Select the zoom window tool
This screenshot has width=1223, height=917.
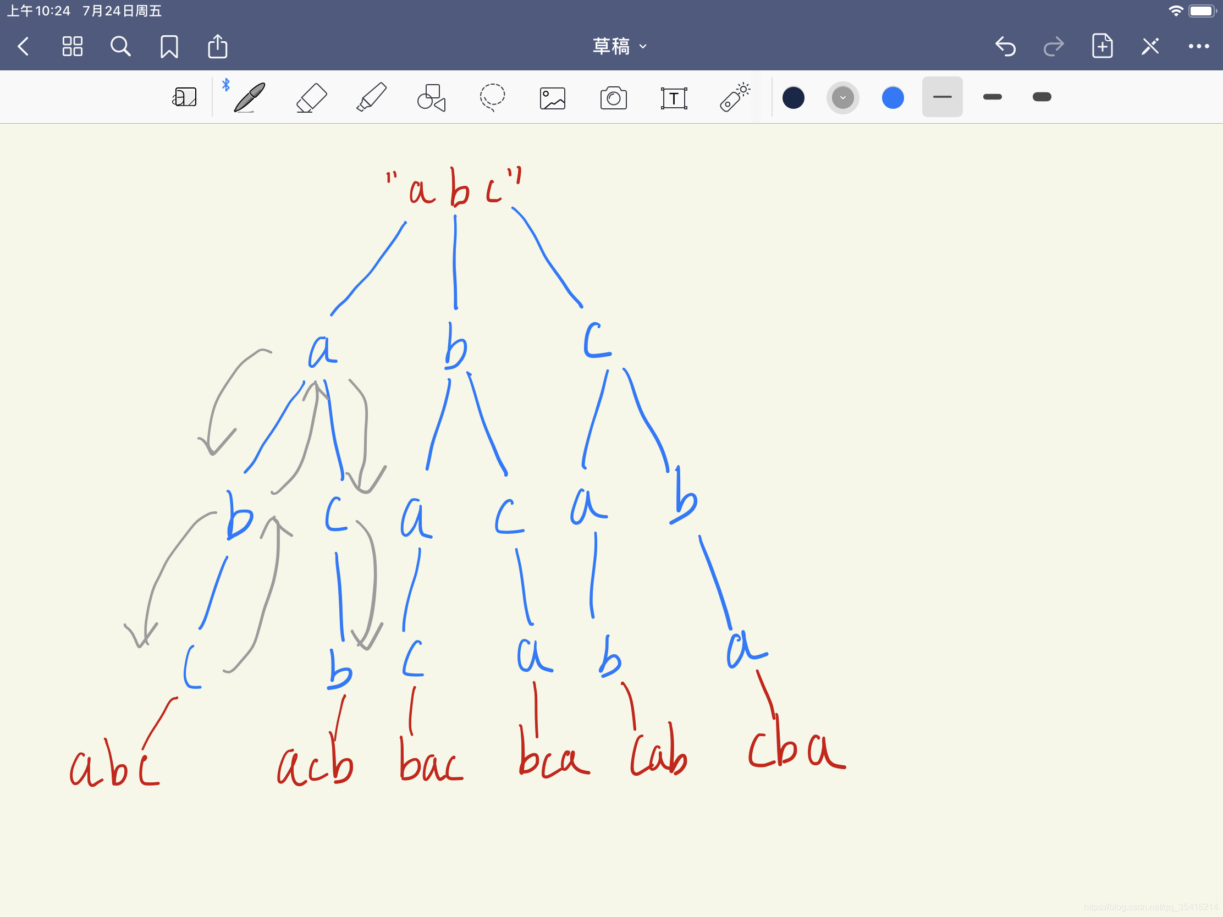coord(184,97)
